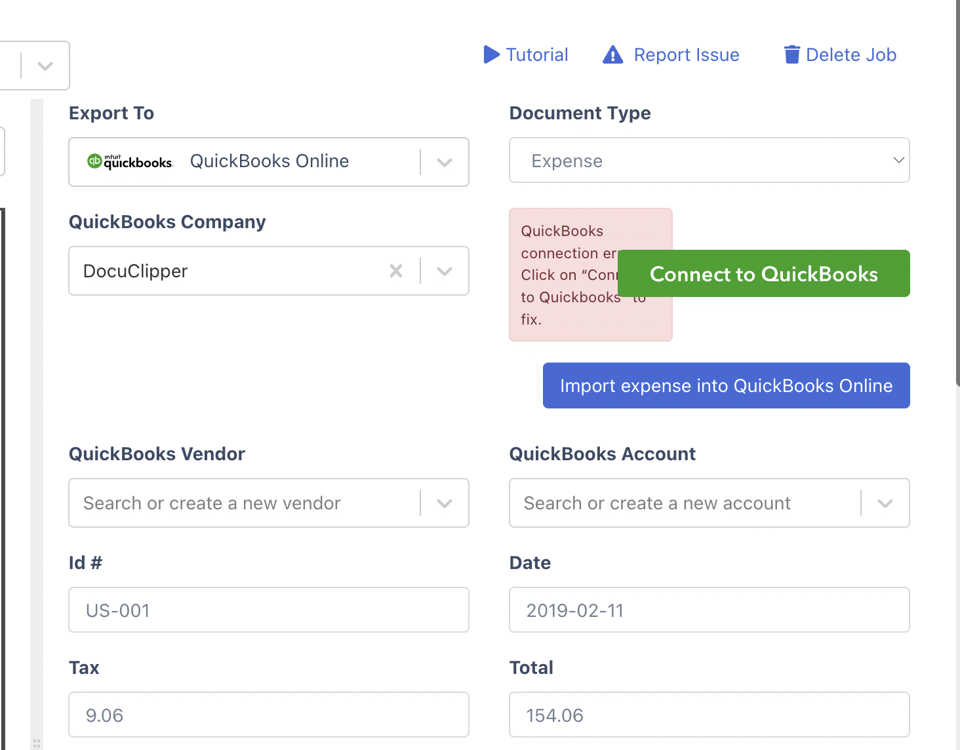960x750 pixels.
Task: Click the Tax field showing 9.06
Action: [x=269, y=715]
